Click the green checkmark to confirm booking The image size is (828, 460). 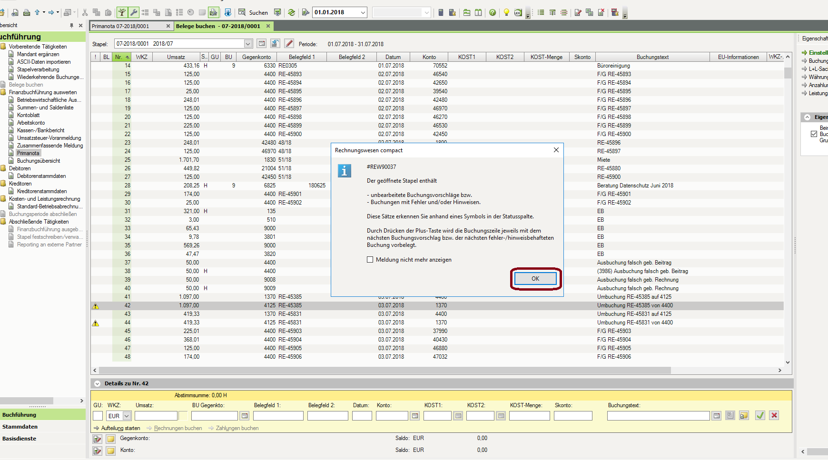760,415
